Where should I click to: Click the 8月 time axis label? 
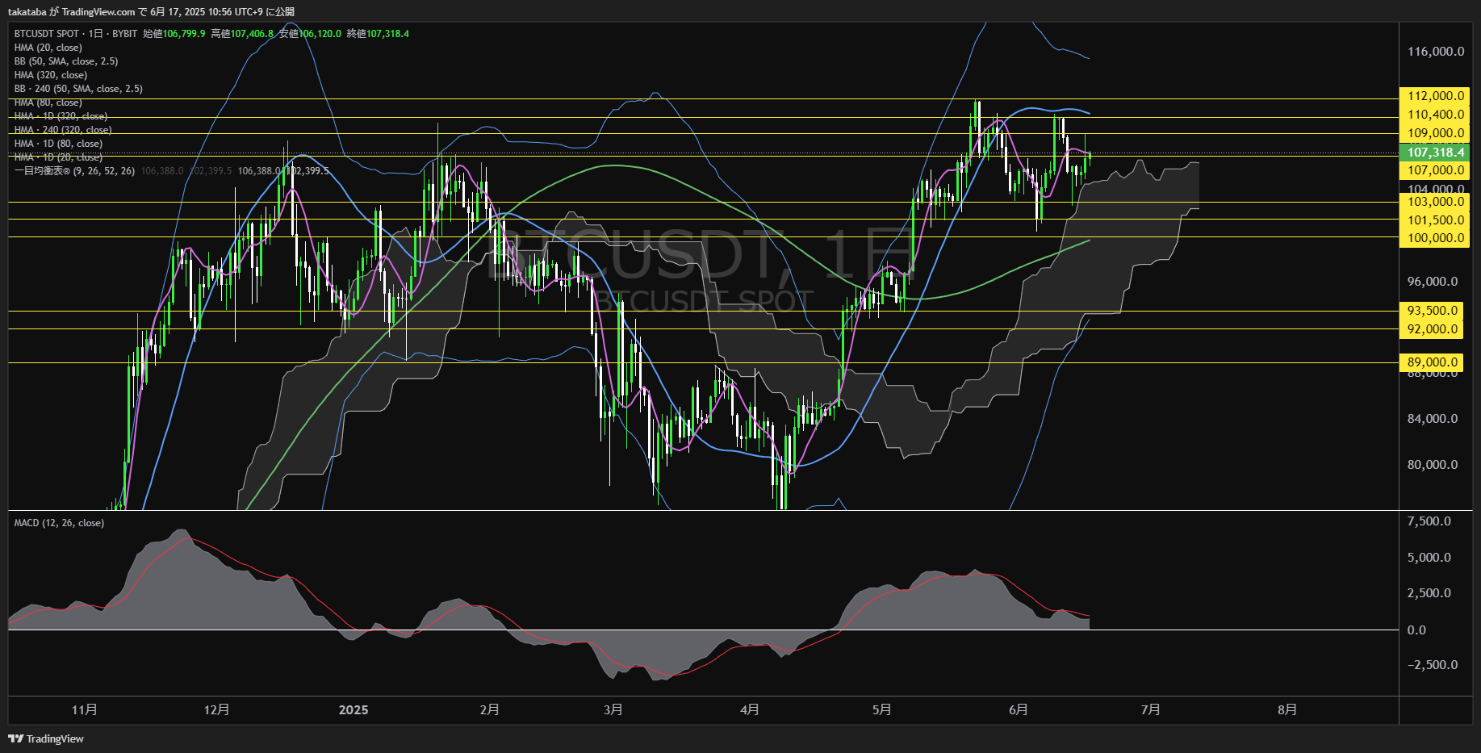1288,709
